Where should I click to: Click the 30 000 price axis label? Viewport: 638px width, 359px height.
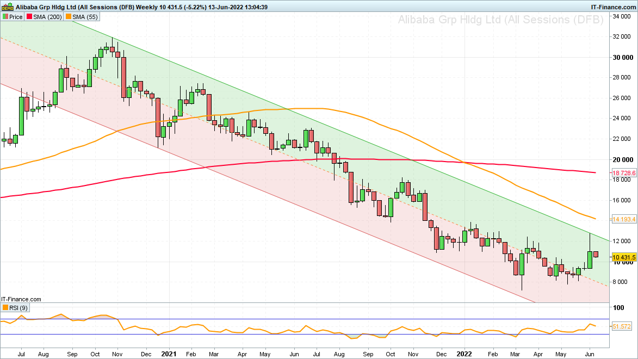pyautogui.click(x=623, y=58)
